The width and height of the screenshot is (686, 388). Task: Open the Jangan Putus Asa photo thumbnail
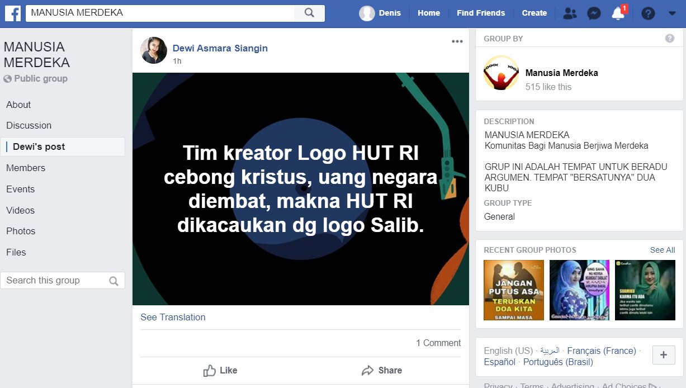point(514,290)
